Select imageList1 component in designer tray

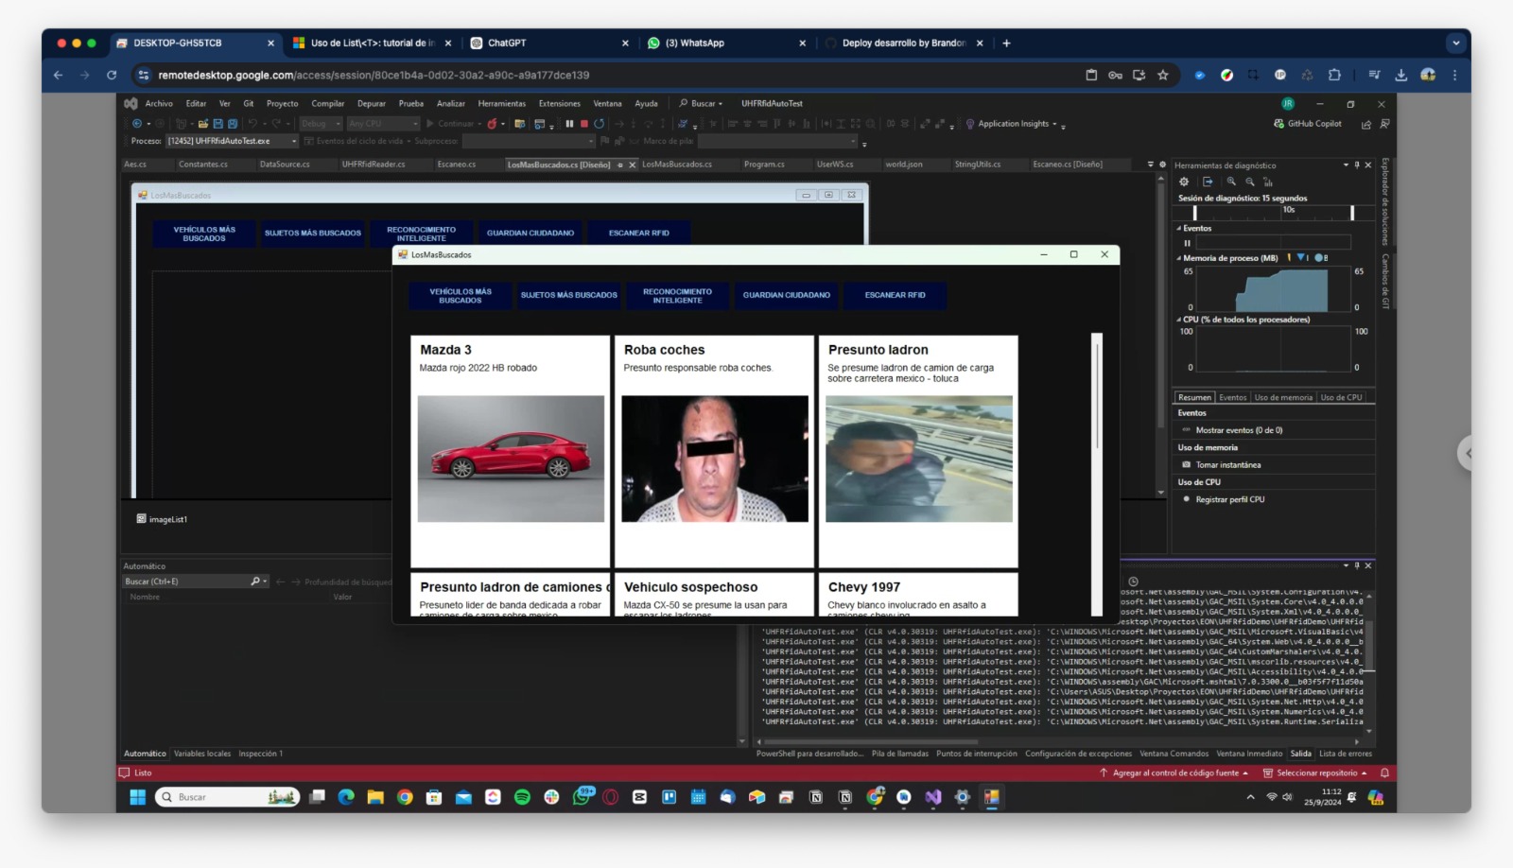pos(162,519)
